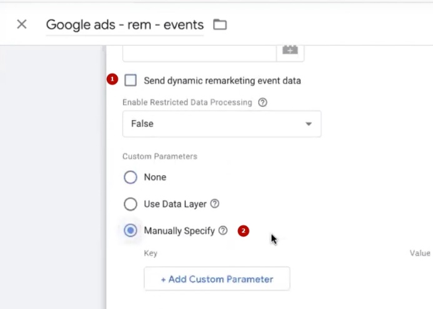The image size is (433, 309).
Task: Choose the Use Data Layer radio button
Action: 131,204
